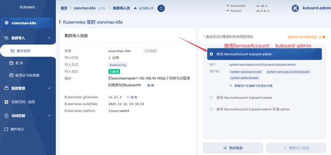Select the ServiceAccount kuboard-viewer radio
This screenshot has width=331, height=155.
211,98
